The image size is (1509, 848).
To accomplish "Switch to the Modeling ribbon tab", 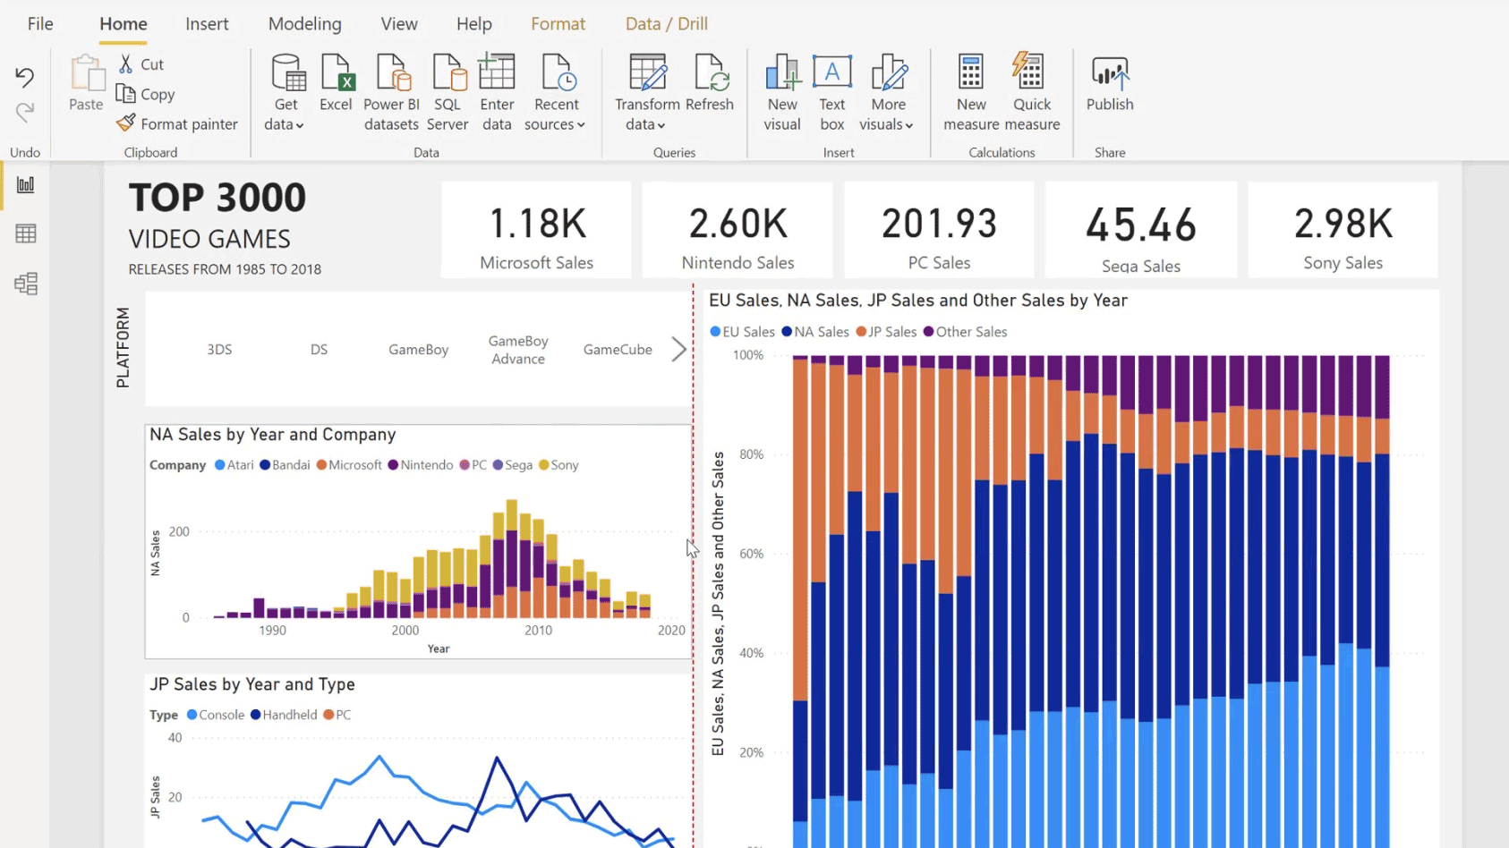I will pos(304,23).
